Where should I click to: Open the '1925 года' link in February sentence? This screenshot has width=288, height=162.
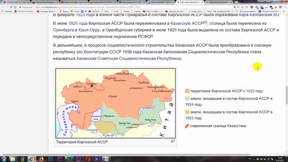(85, 15)
